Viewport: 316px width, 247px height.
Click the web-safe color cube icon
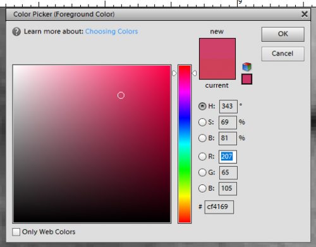[246, 67]
